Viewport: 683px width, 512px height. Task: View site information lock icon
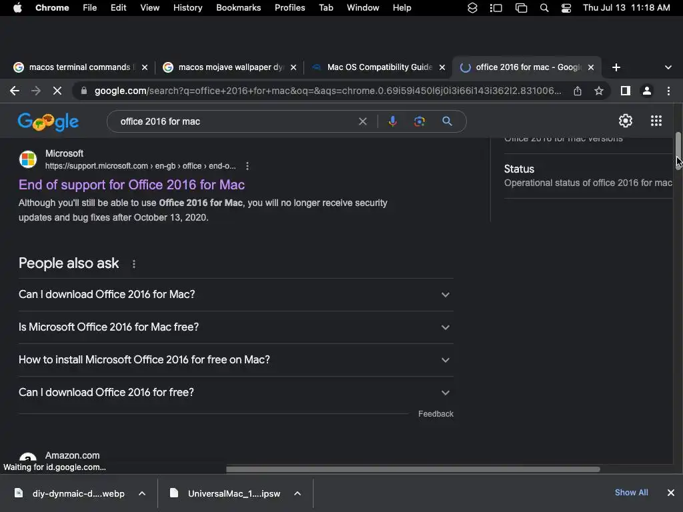pyautogui.click(x=84, y=91)
